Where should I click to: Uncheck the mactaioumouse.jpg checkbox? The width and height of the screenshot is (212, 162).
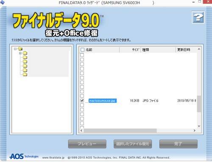coord(82,101)
